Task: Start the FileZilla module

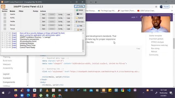Action: [43, 22]
